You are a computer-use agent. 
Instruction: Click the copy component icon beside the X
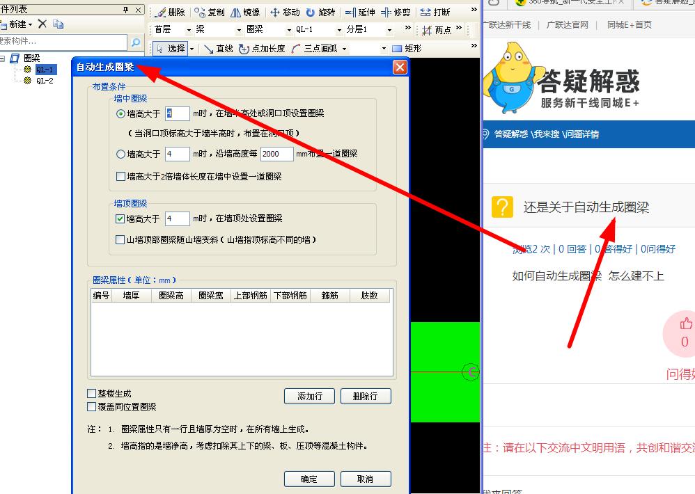tap(58, 24)
